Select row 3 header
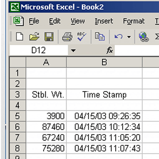This screenshot has height=159, width=159. [18, 94]
